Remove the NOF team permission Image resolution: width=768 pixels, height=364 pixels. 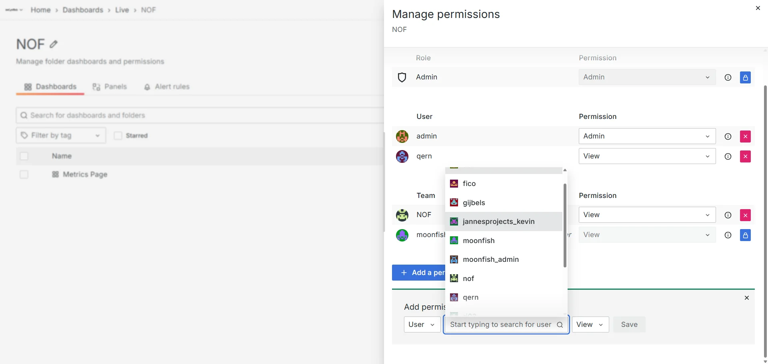[x=745, y=215]
